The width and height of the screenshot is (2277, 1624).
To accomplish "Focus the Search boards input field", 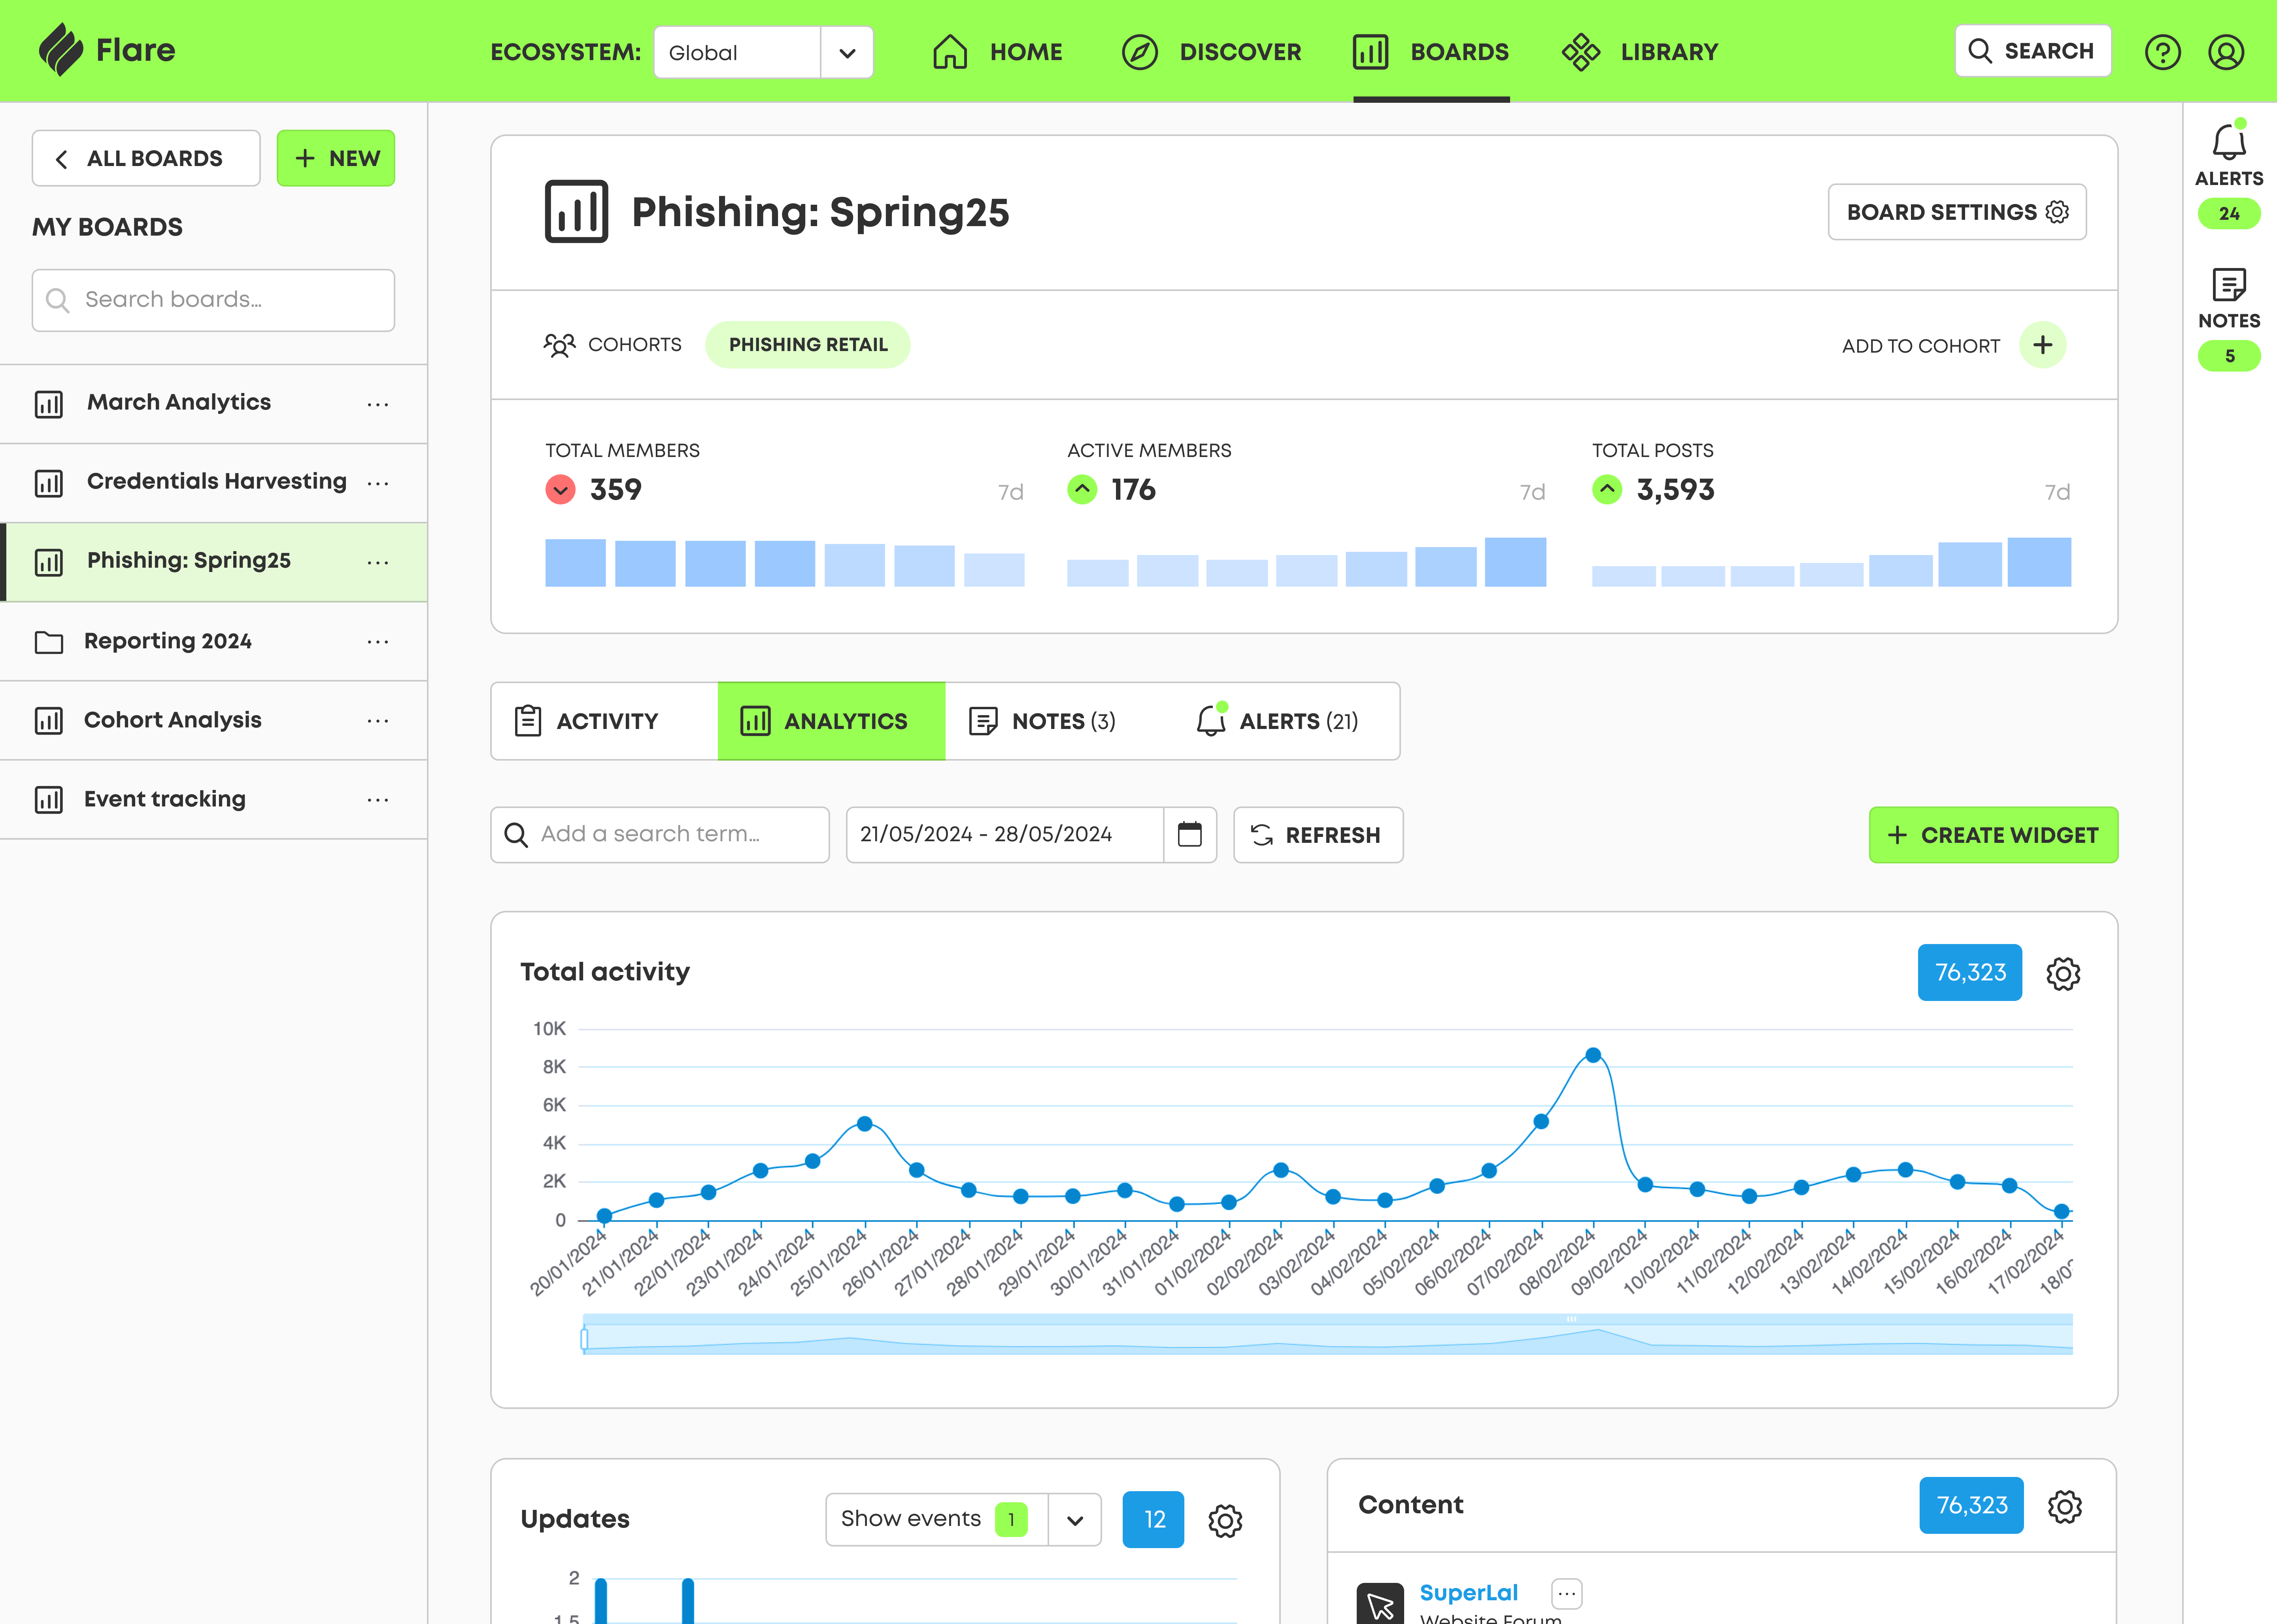I will 213,300.
